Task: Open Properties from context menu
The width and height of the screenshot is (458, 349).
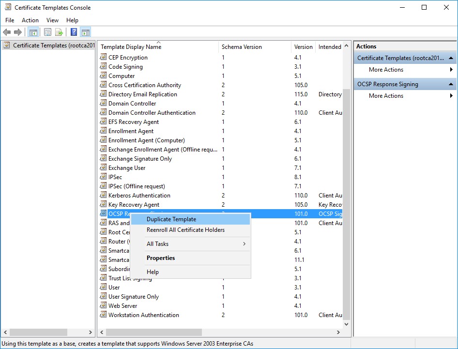Action: pos(190,258)
